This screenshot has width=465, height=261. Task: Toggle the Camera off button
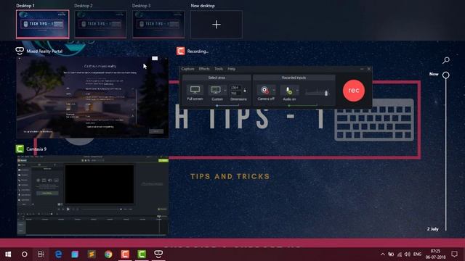(x=266, y=93)
